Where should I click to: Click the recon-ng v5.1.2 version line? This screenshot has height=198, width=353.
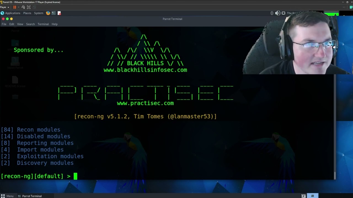pyautogui.click(x=145, y=116)
